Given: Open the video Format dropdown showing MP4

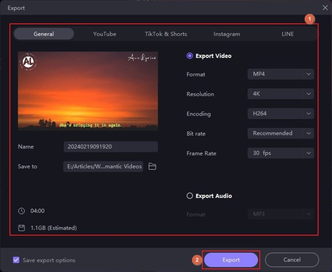Looking at the screenshot, I should pos(280,74).
